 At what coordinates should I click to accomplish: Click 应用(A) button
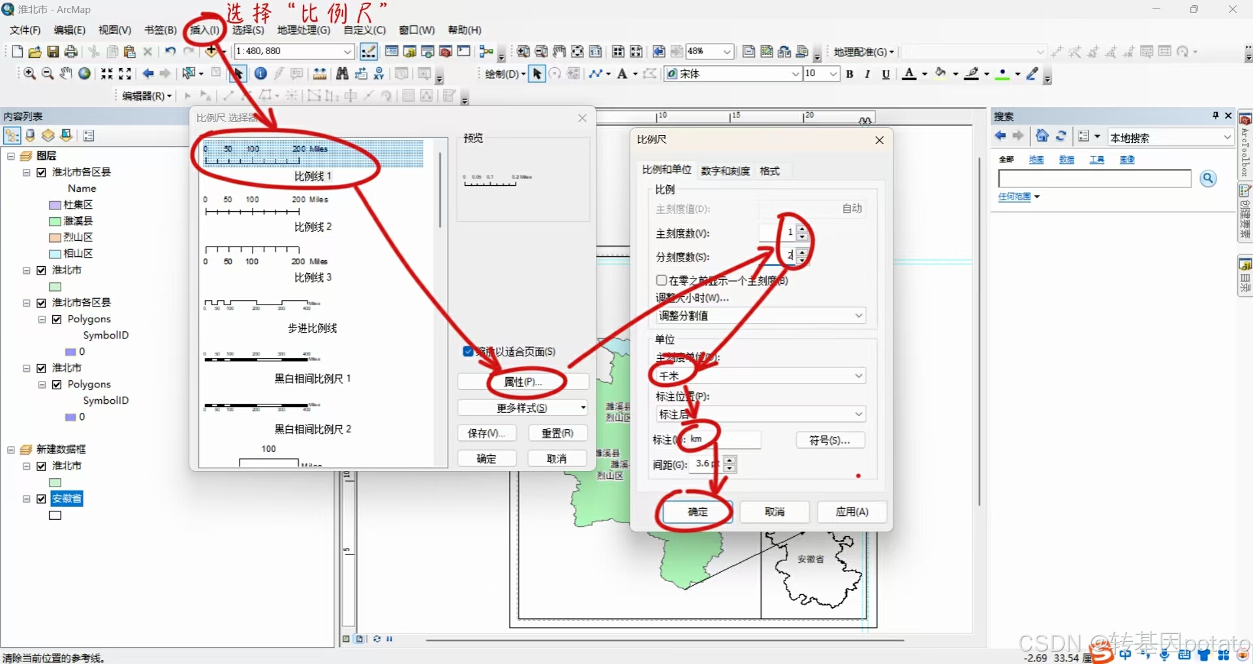coord(852,511)
